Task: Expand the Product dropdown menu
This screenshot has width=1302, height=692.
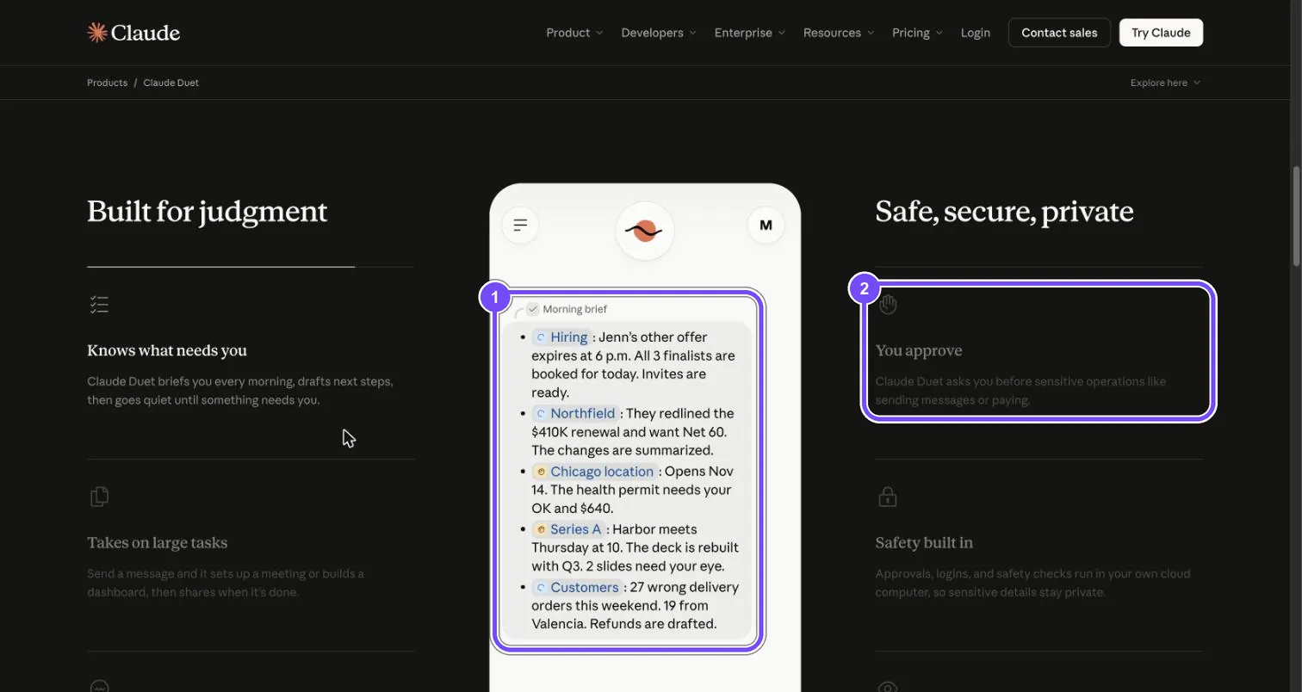Action: (x=574, y=33)
